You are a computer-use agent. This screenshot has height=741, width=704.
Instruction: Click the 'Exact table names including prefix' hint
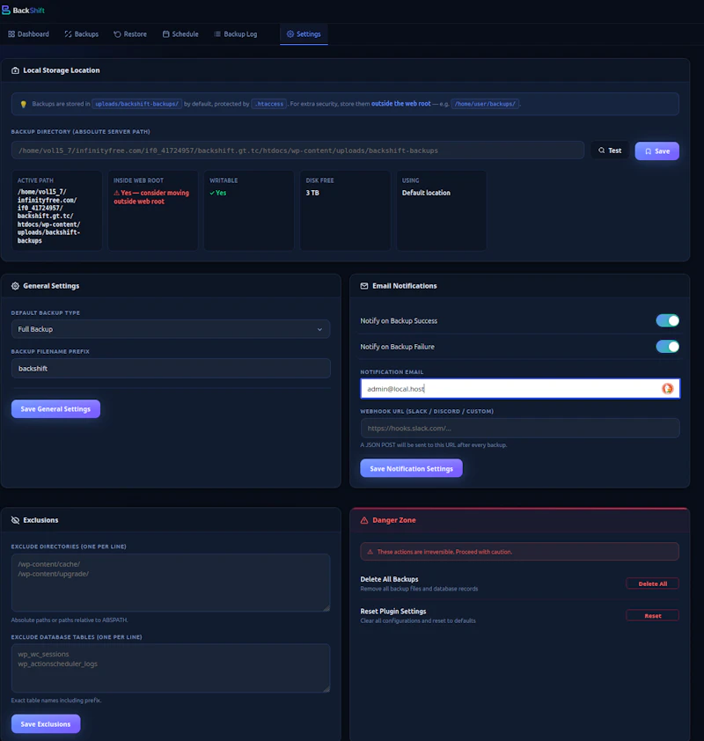56,701
